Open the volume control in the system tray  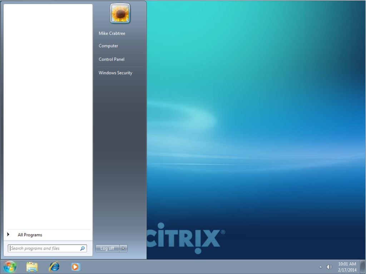(329, 267)
